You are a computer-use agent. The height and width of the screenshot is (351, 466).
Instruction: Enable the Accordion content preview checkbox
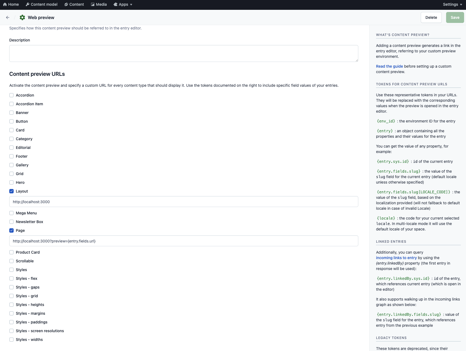point(11,95)
